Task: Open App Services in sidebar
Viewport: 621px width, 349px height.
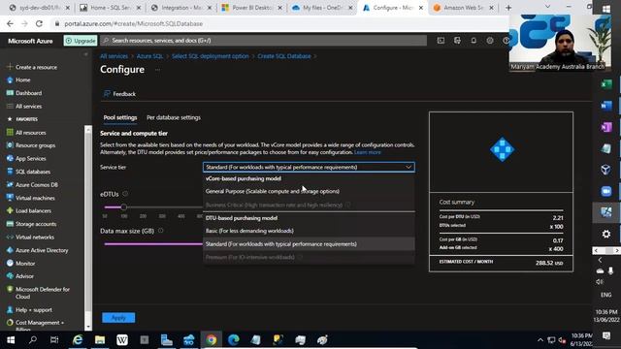Action: point(30,158)
